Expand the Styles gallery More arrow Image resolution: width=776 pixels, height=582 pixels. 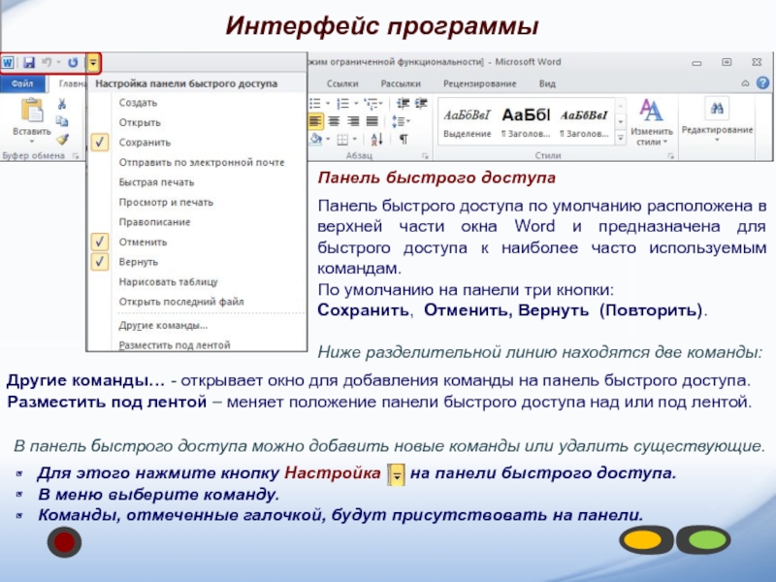621,138
